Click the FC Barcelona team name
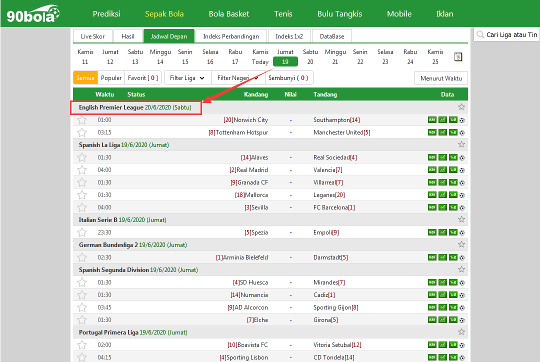 pyautogui.click(x=330, y=207)
